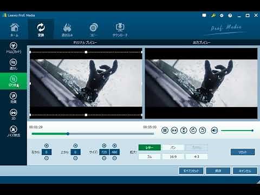Select the Watermark (透かし) tool
Screen dimensions: 260x195
[14, 64]
